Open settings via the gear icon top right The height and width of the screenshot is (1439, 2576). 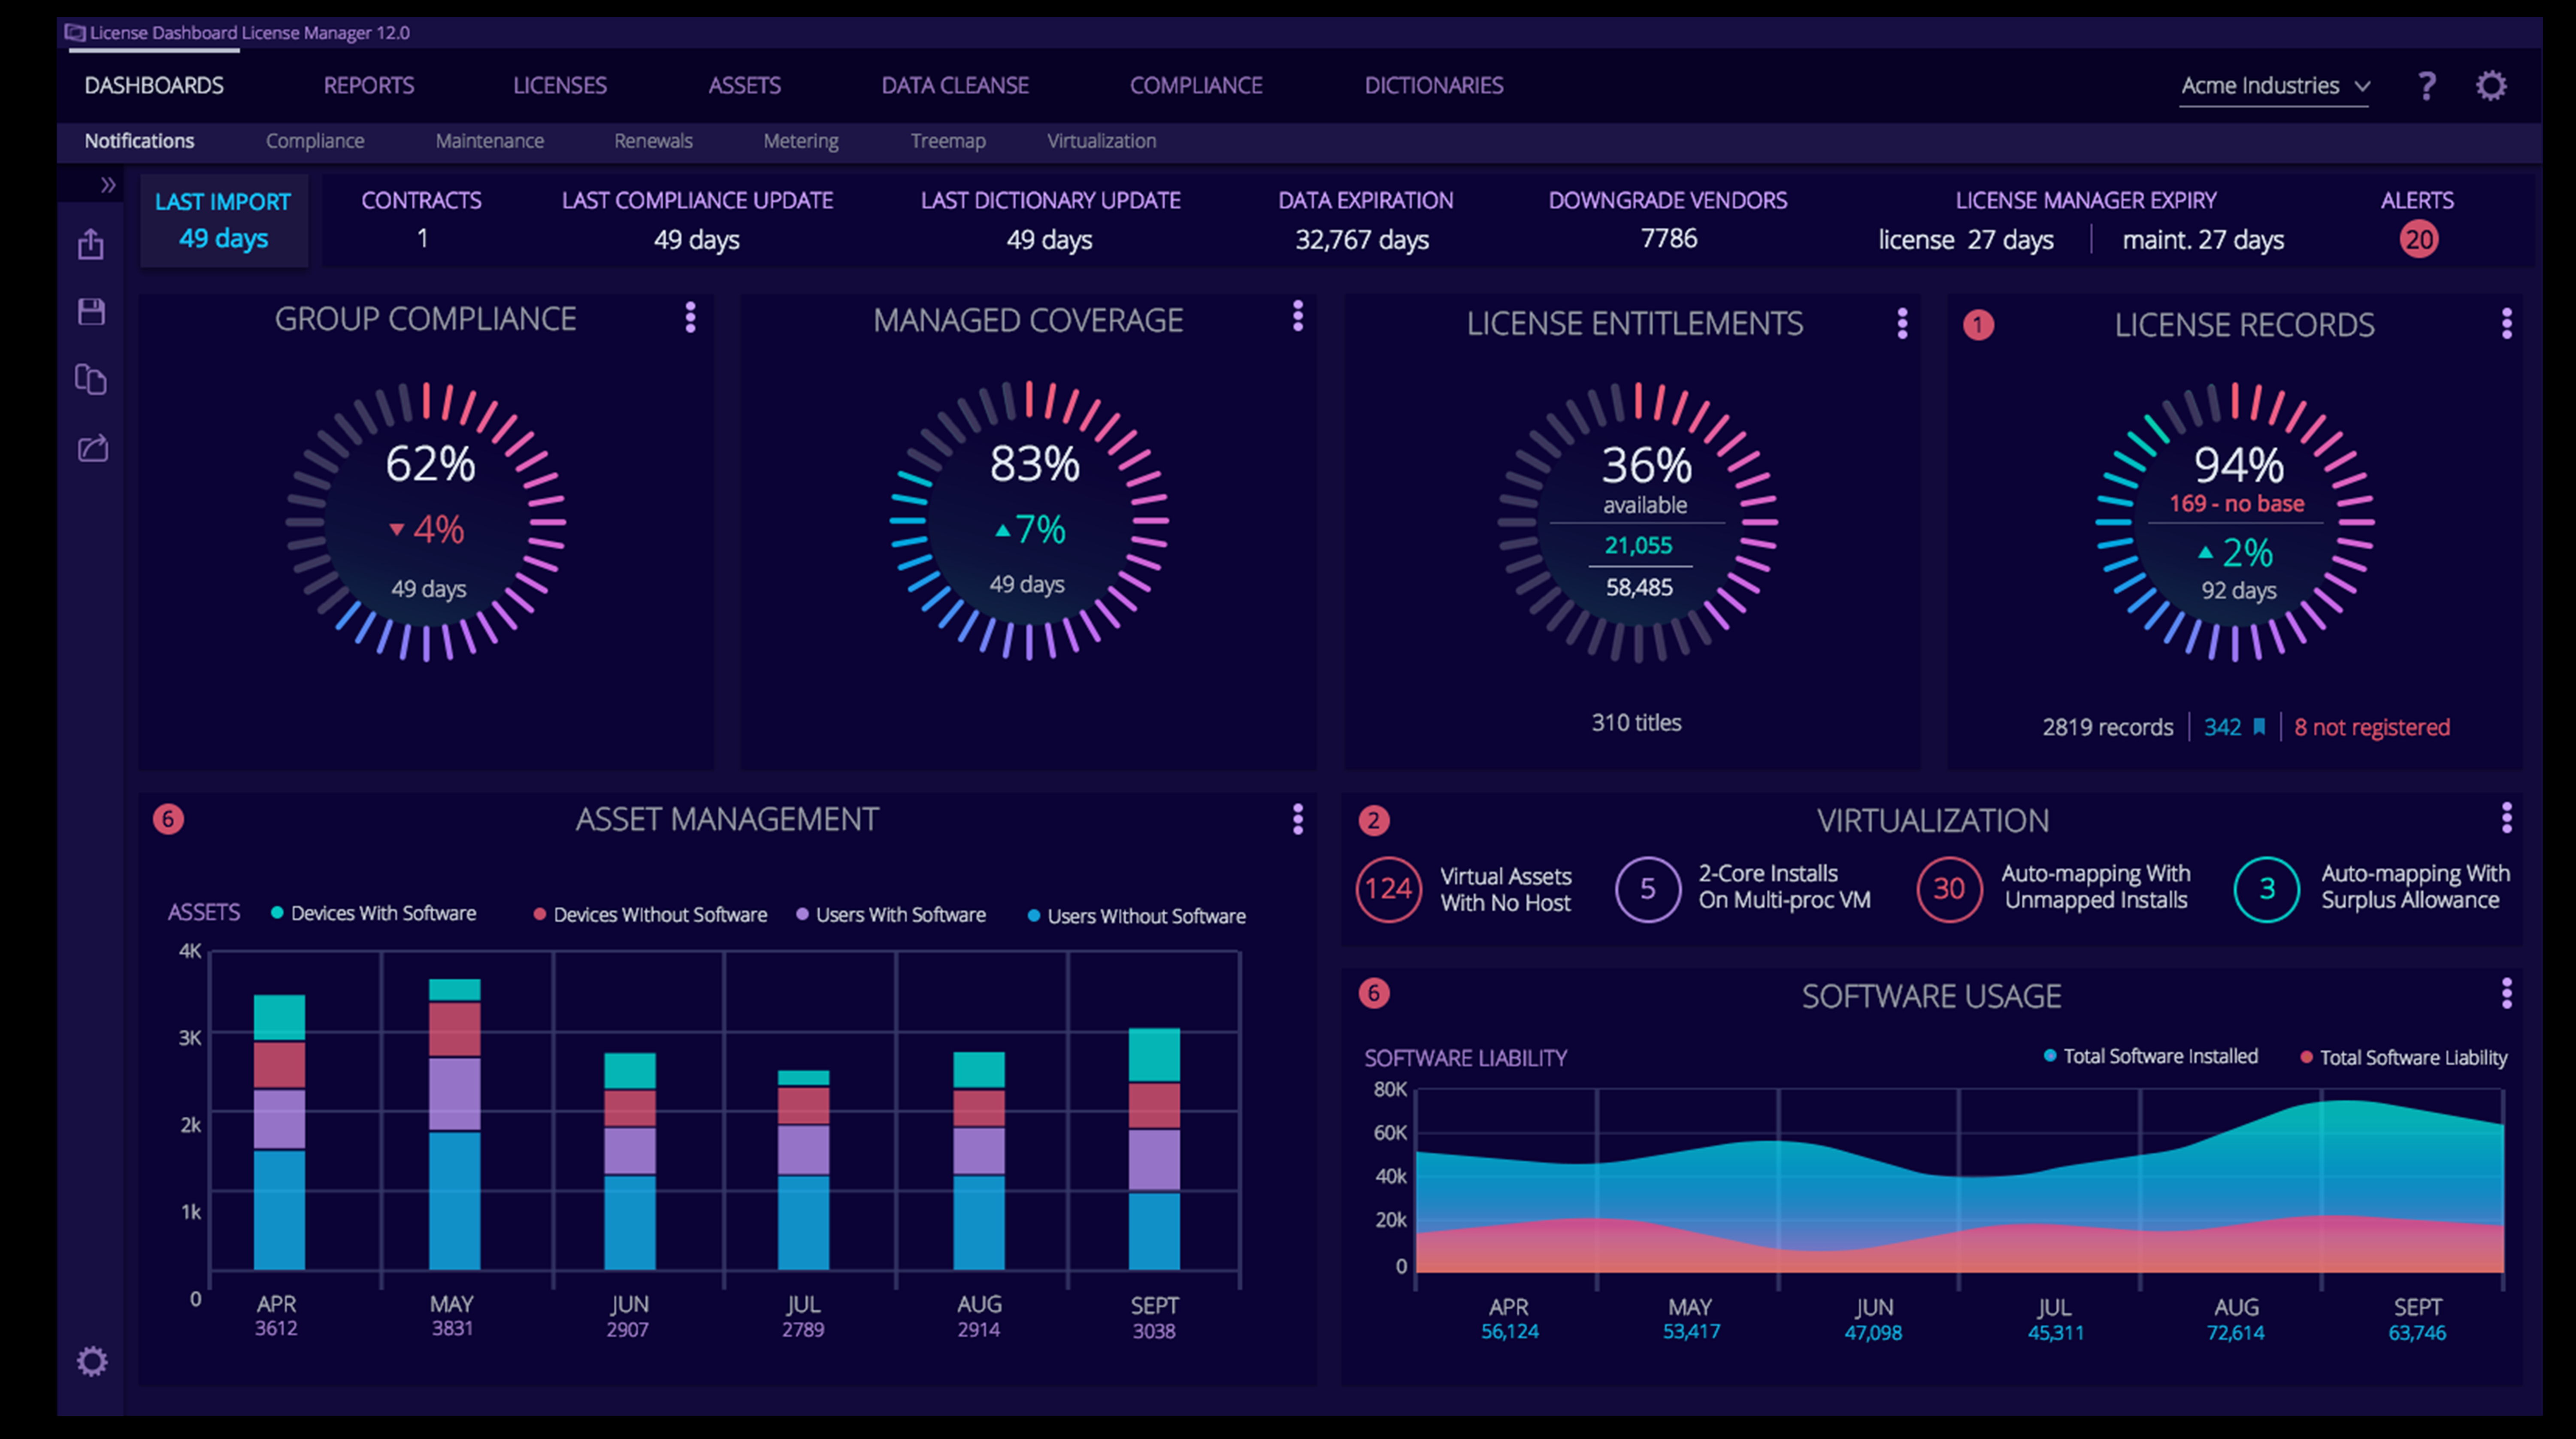2491,85
